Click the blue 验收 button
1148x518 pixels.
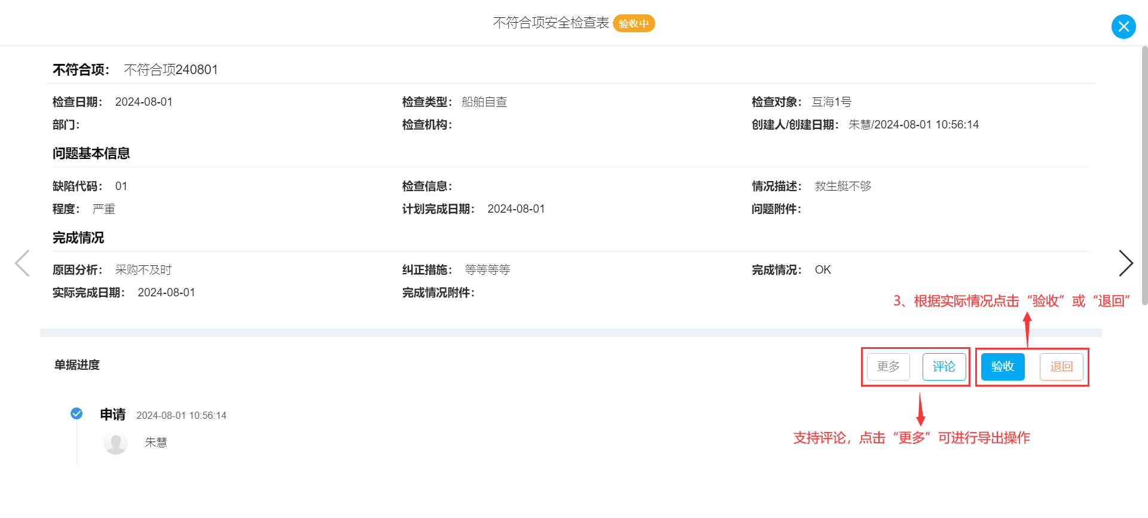coord(1003,367)
